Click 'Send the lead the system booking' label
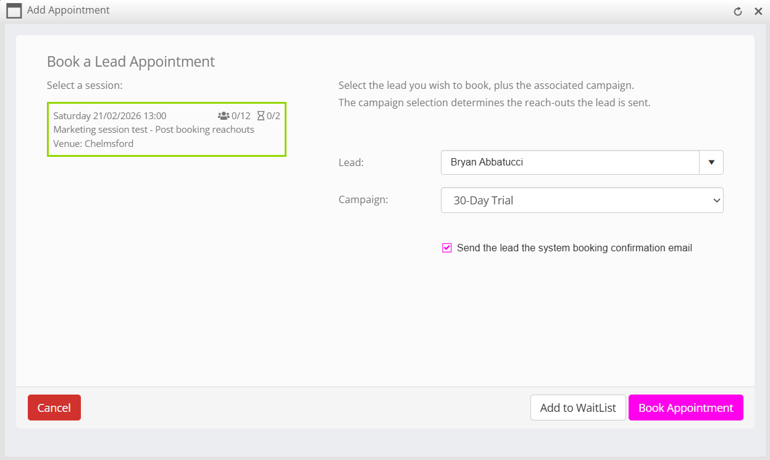Screen dimensions: 770x460 574,248
